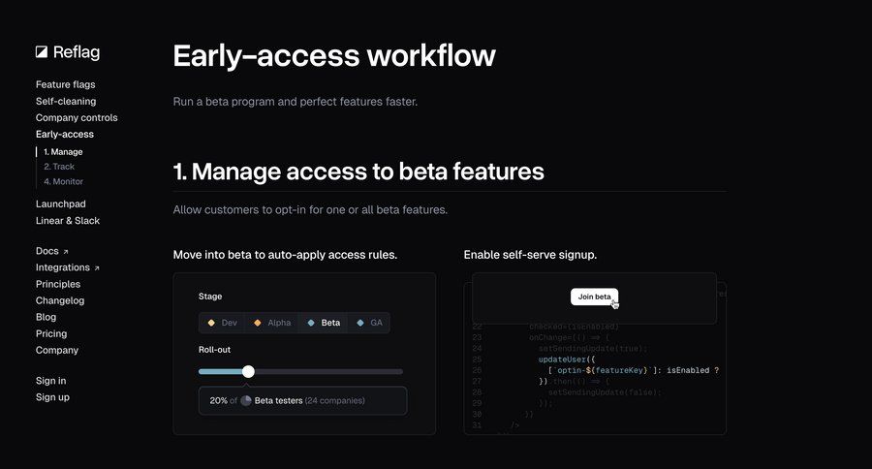Click the Alpha stage diamond icon
Viewport: 872px width, 469px height.
coord(257,323)
